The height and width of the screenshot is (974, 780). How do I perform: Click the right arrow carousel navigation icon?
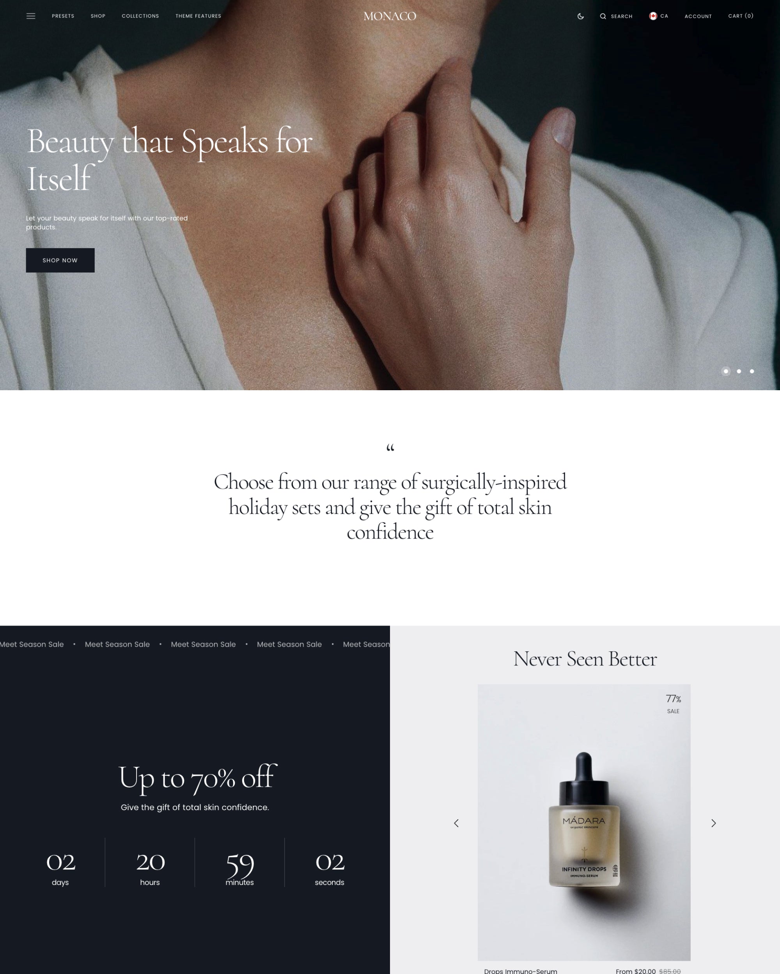[713, 823]
